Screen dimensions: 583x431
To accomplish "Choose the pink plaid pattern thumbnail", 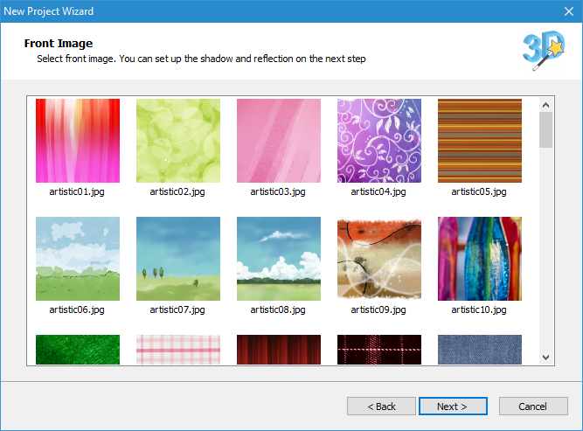I will tap(178, 350).
